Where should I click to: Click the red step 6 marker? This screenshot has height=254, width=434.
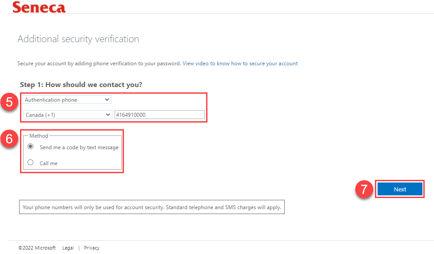pos(9,139)
